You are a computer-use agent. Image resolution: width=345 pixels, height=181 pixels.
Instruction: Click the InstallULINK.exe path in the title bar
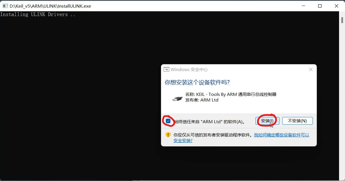coord(50,6)
